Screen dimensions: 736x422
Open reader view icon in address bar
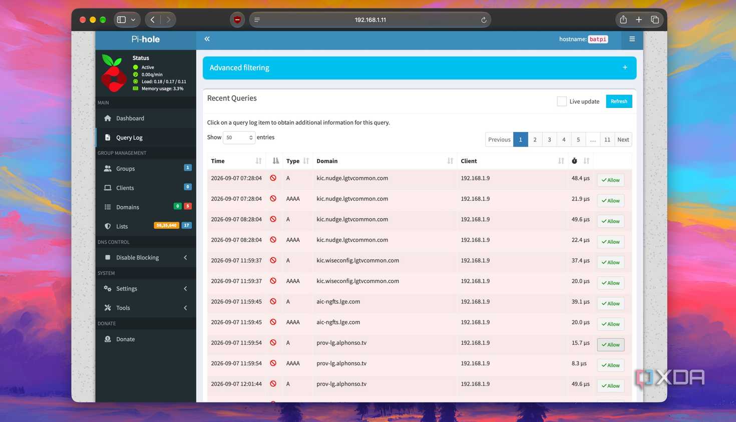257,20
